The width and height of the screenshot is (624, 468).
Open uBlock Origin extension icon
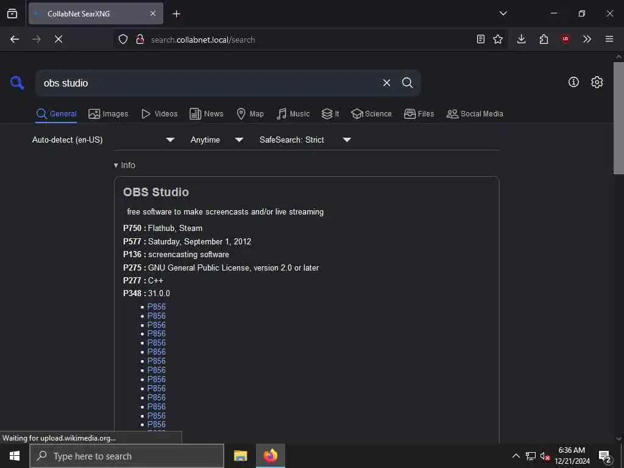[565, 39]
